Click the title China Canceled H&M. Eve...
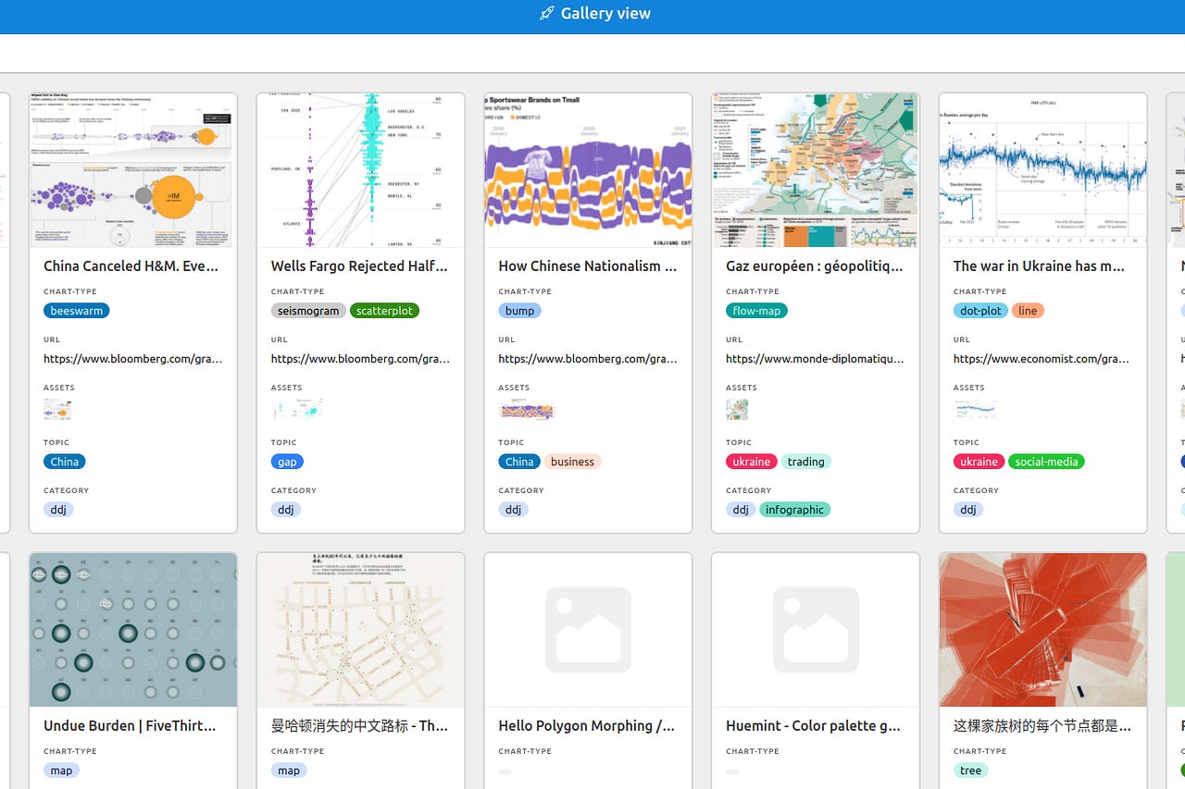The height and width of the screenshot is (789, 1185). 131,266
